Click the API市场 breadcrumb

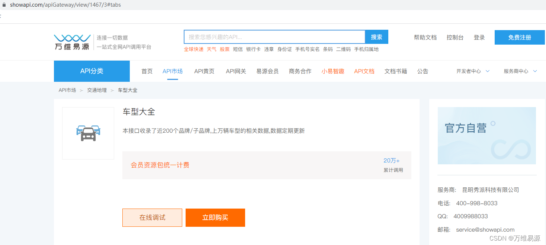point(67,90)
